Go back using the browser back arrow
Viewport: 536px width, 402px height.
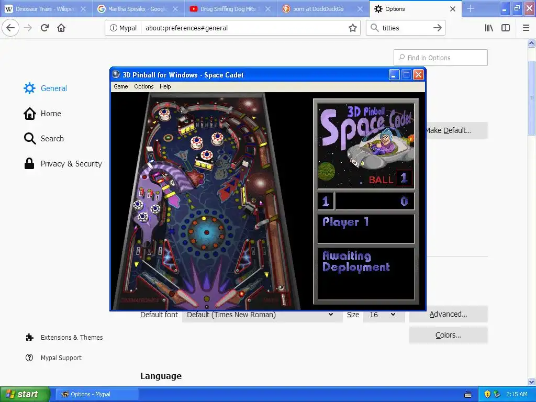tap(10, 28)
